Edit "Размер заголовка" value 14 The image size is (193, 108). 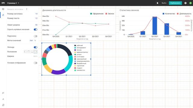pyautogui.click(x=36, y=14)
